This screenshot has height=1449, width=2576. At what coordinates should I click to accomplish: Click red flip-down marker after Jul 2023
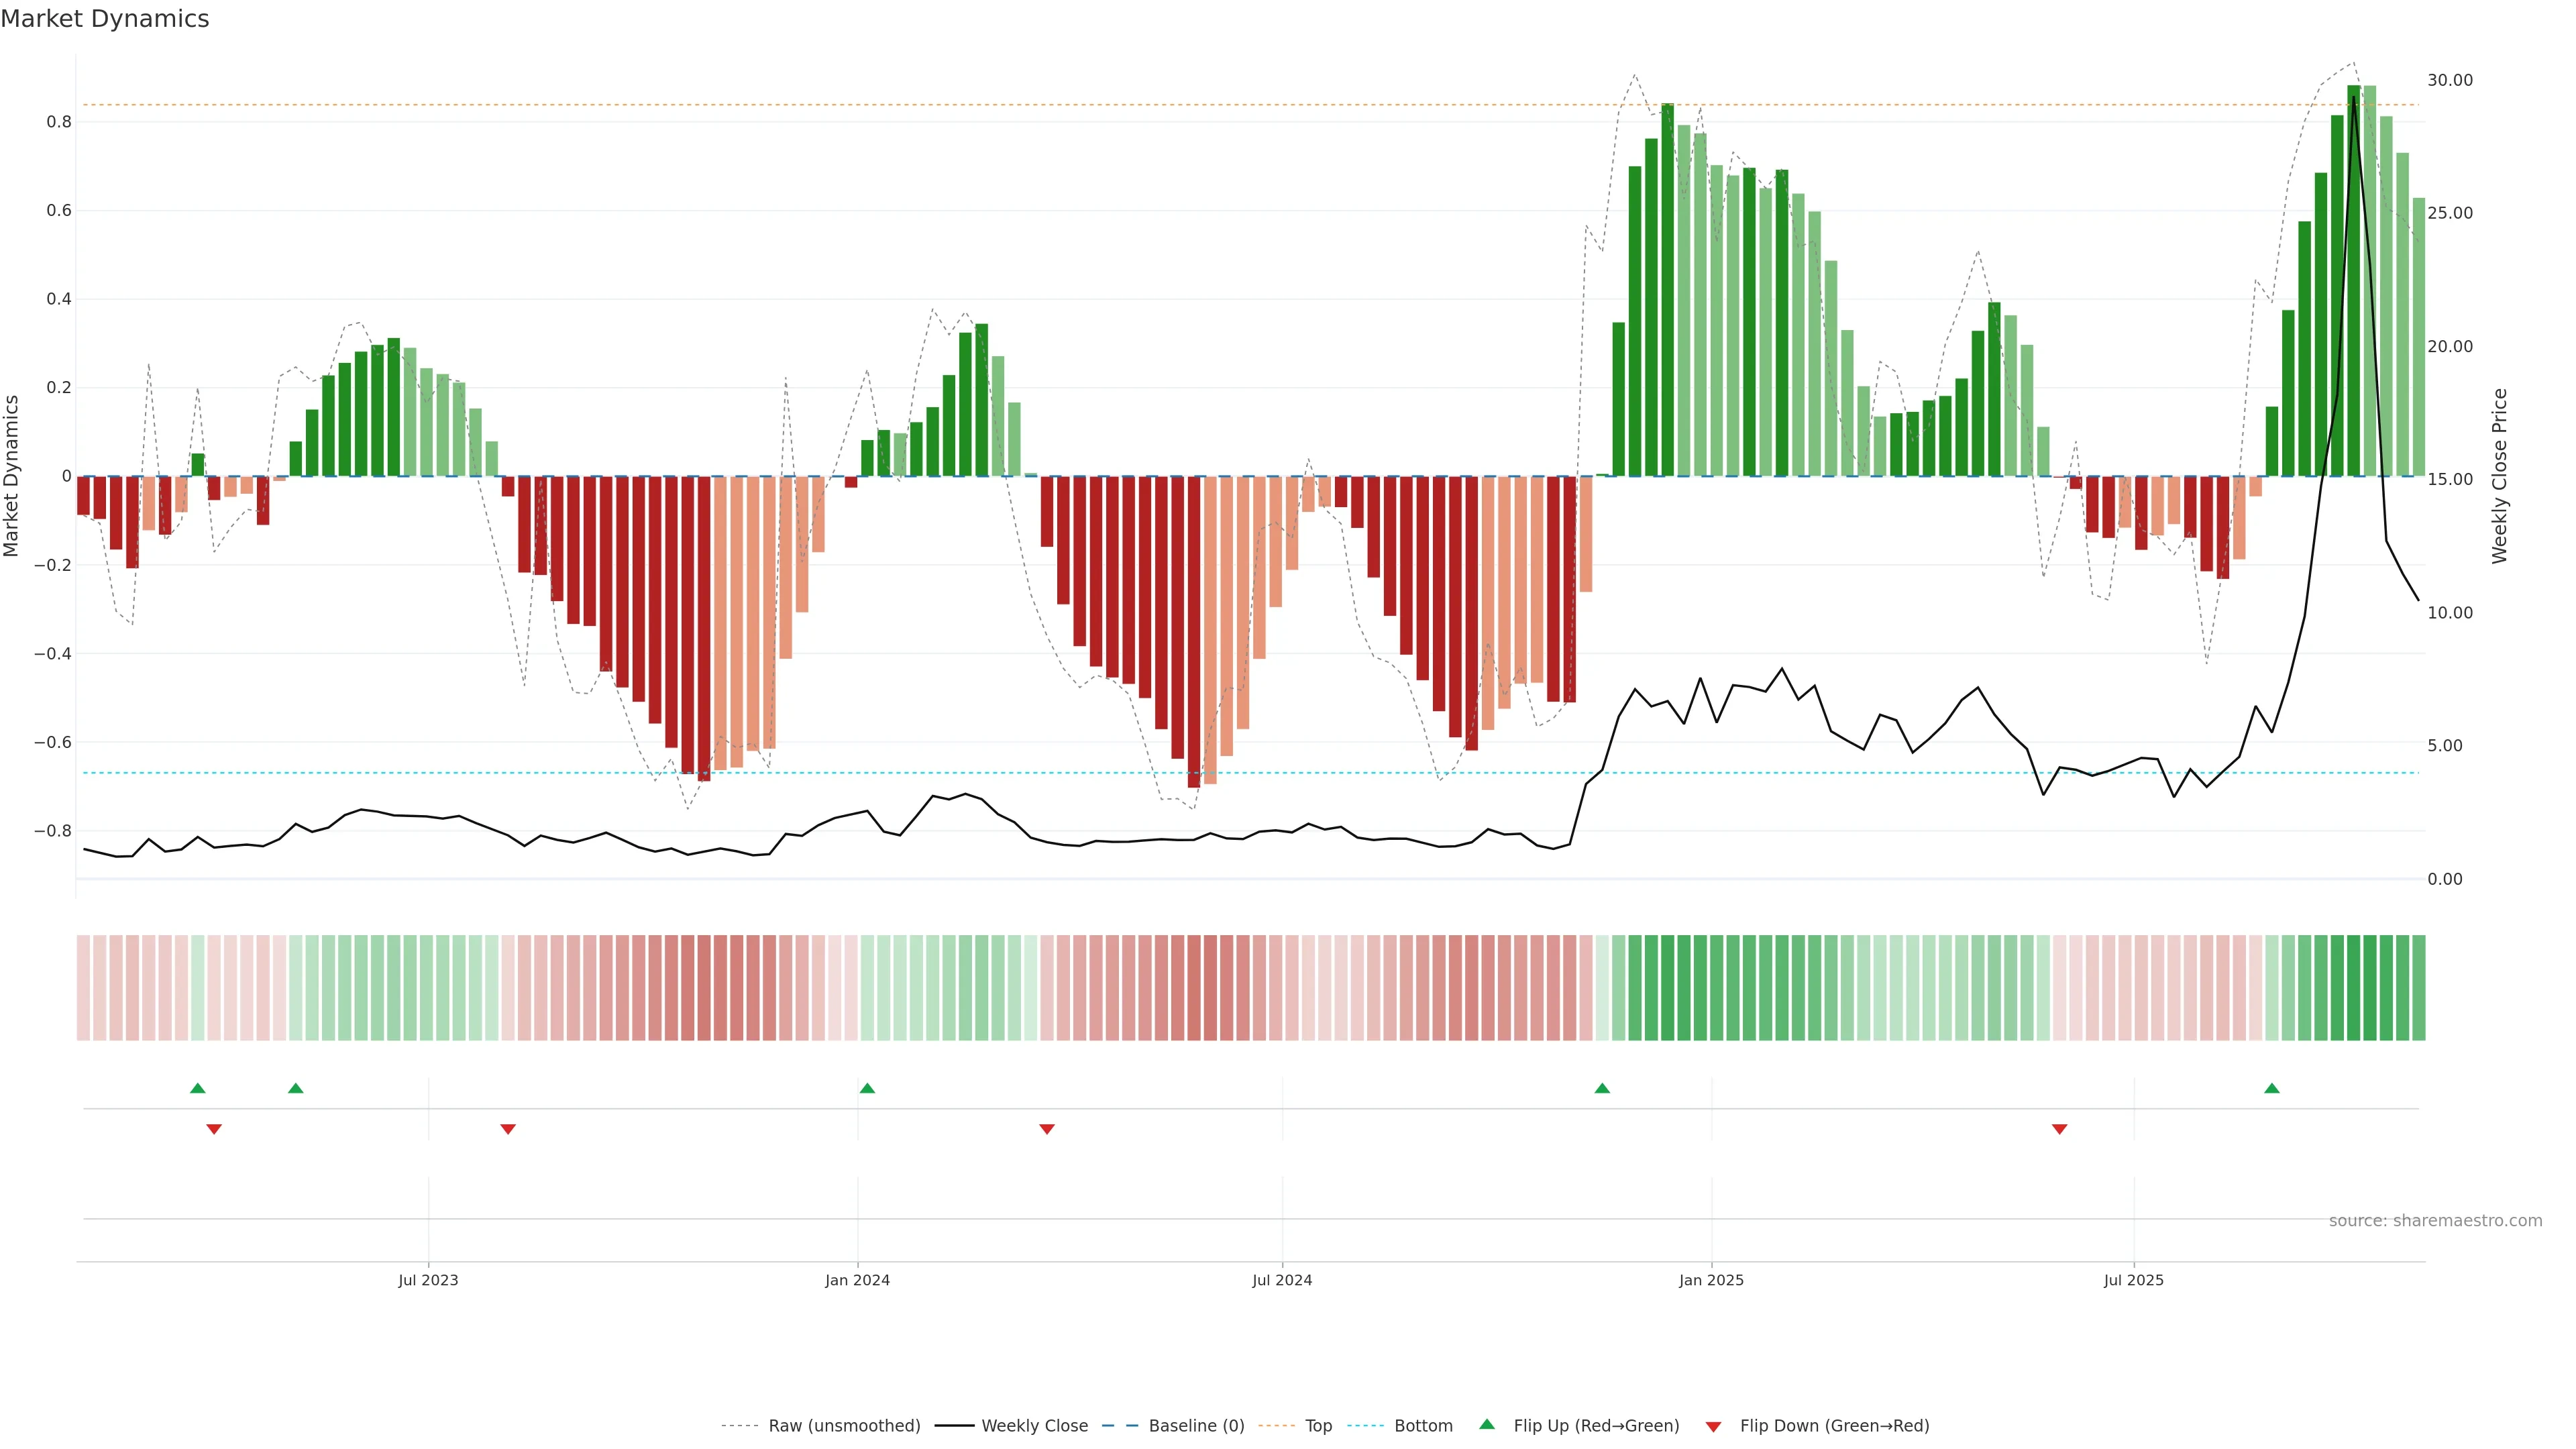tap(508, 1129)
